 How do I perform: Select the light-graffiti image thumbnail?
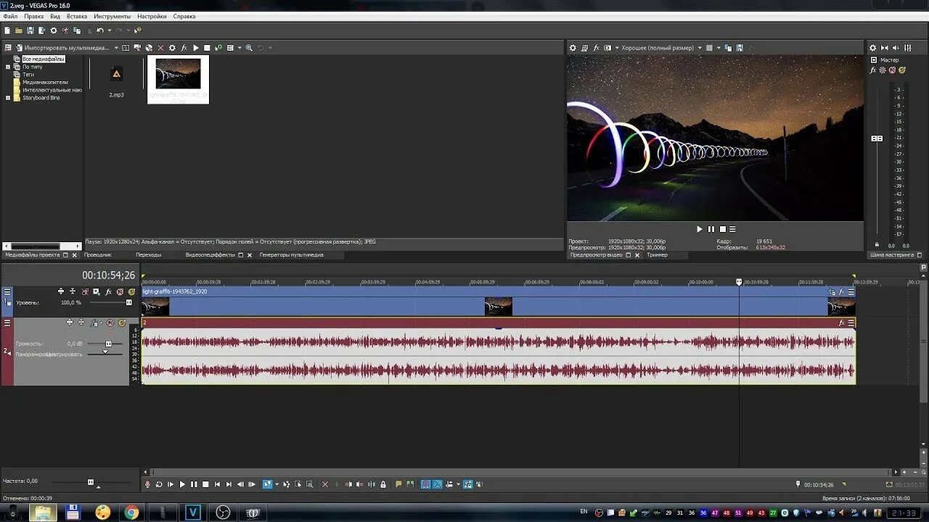click(x=178, y=80)
